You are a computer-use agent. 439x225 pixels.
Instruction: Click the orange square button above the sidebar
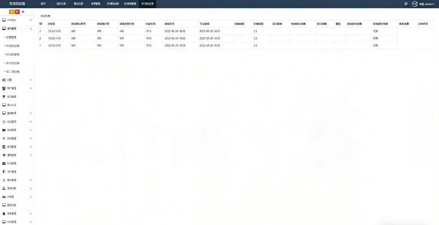point(11,12)
